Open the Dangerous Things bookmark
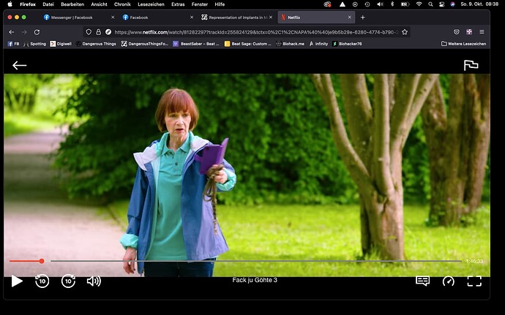This screenshot has width=505, height=315. 96,44
